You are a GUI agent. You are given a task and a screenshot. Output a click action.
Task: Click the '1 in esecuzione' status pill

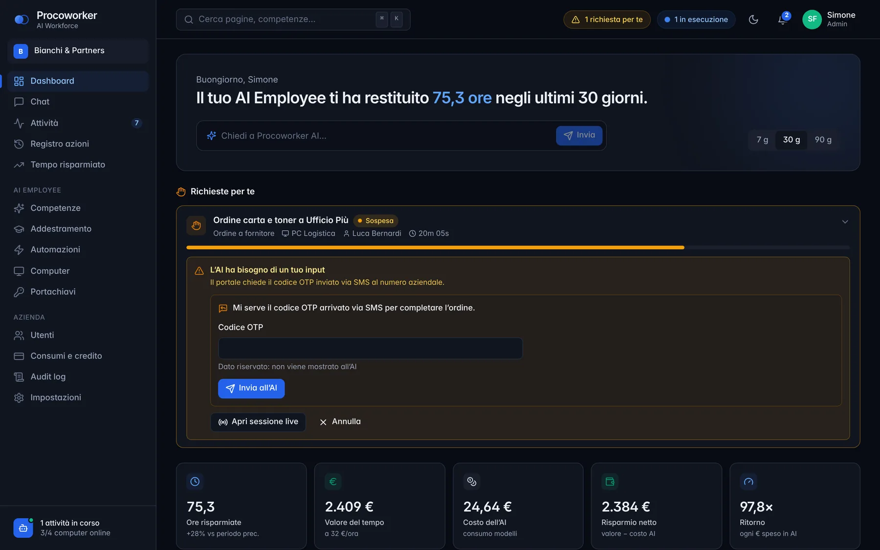(x=696, y=20)
